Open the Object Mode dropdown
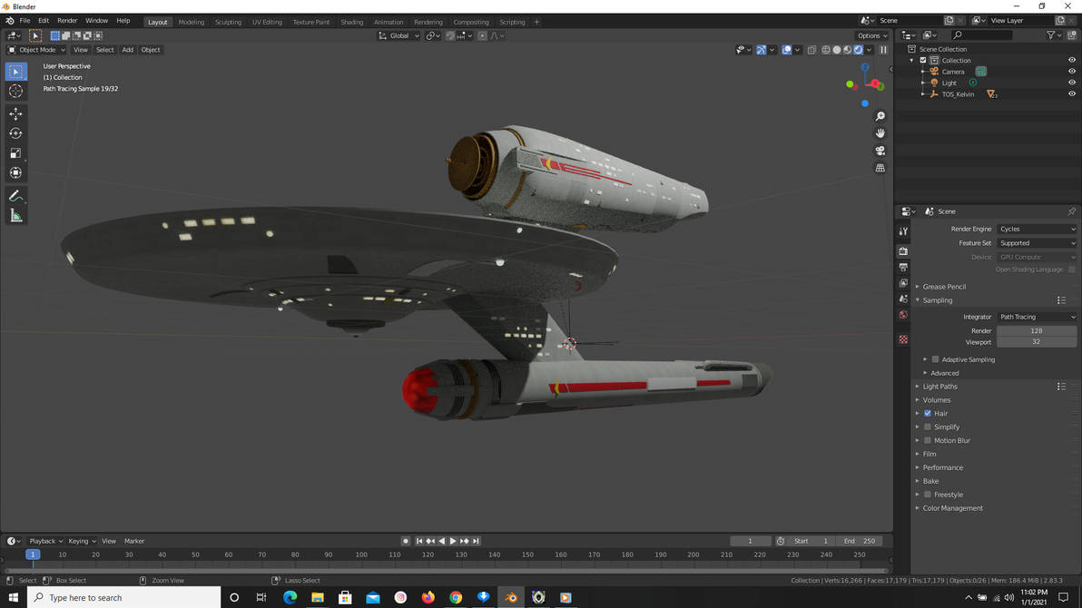1082x608 pixels. tap(36, 50)
